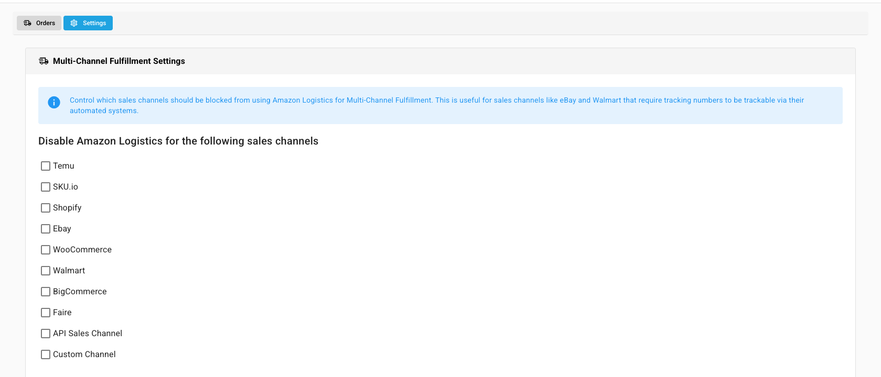Enable the SKU.io checkbox

click(x=46, y=187)
